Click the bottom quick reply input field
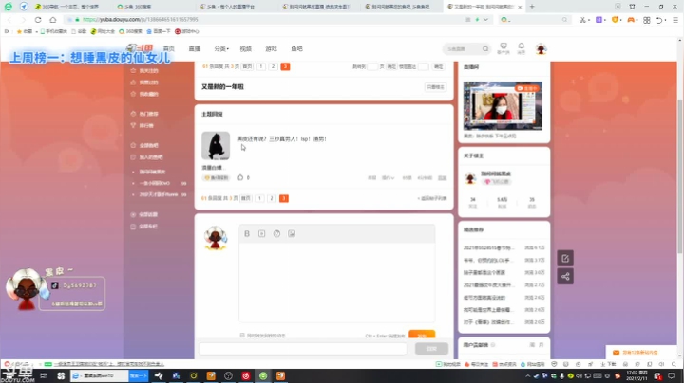The height and width of the screenshot is (383, 684). tap(303, 349)
